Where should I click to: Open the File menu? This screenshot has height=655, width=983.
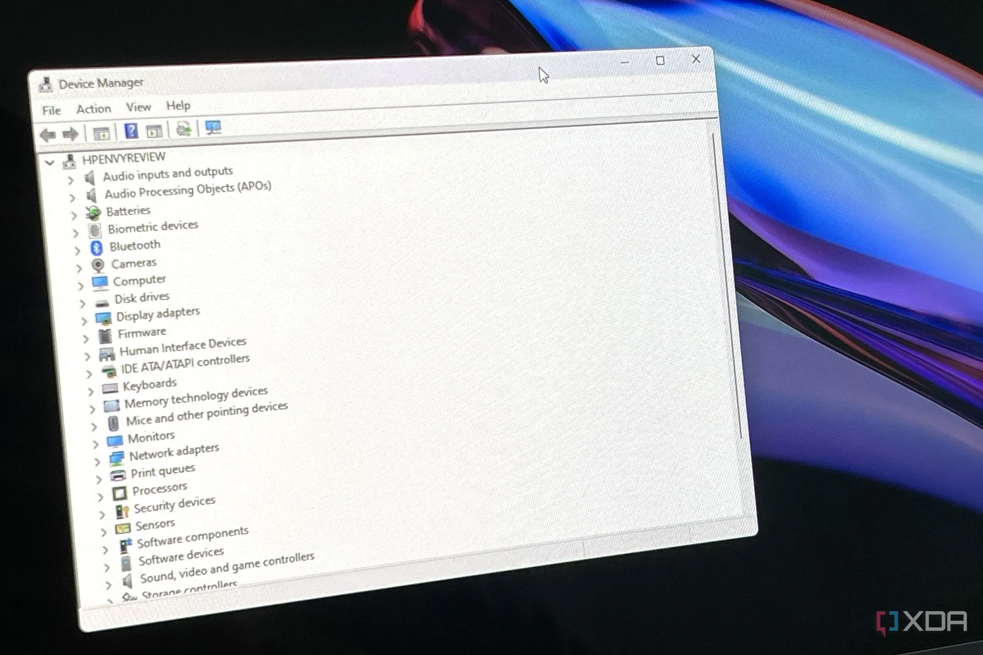pyautogui.click(x=51, y=110)
